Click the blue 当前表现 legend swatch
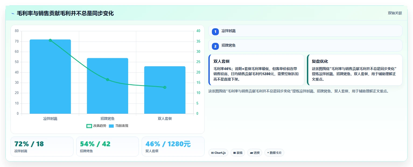The image size is (413, 167). pyautogui.click(x=111, y=126)
